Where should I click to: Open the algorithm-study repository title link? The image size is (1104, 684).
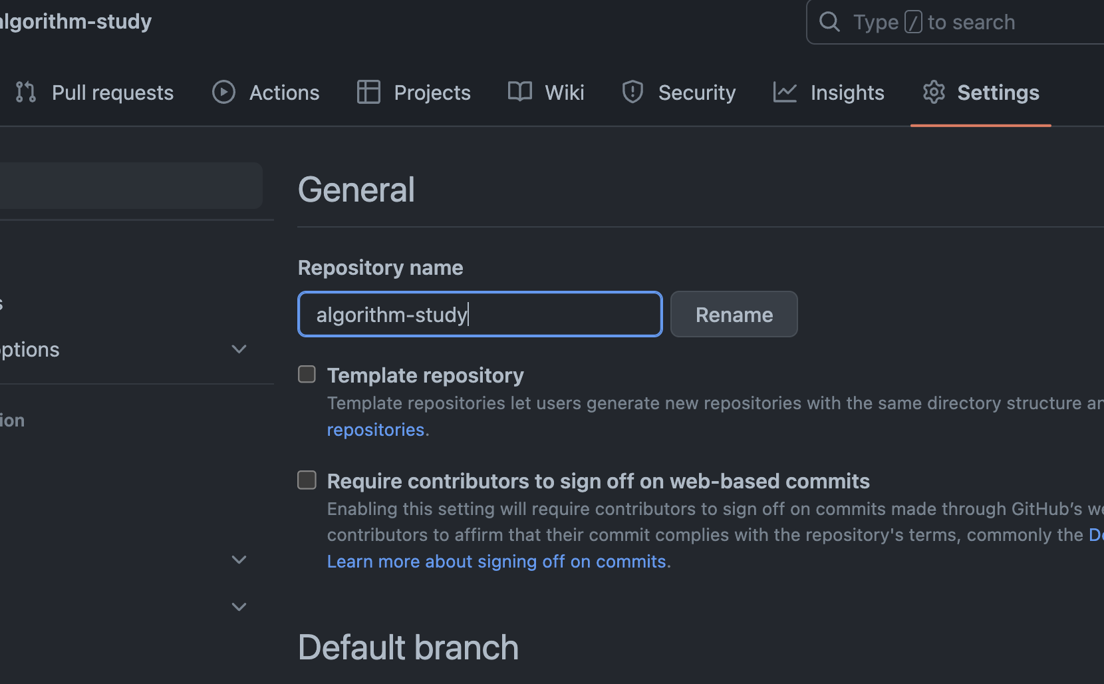click(75, 21)
